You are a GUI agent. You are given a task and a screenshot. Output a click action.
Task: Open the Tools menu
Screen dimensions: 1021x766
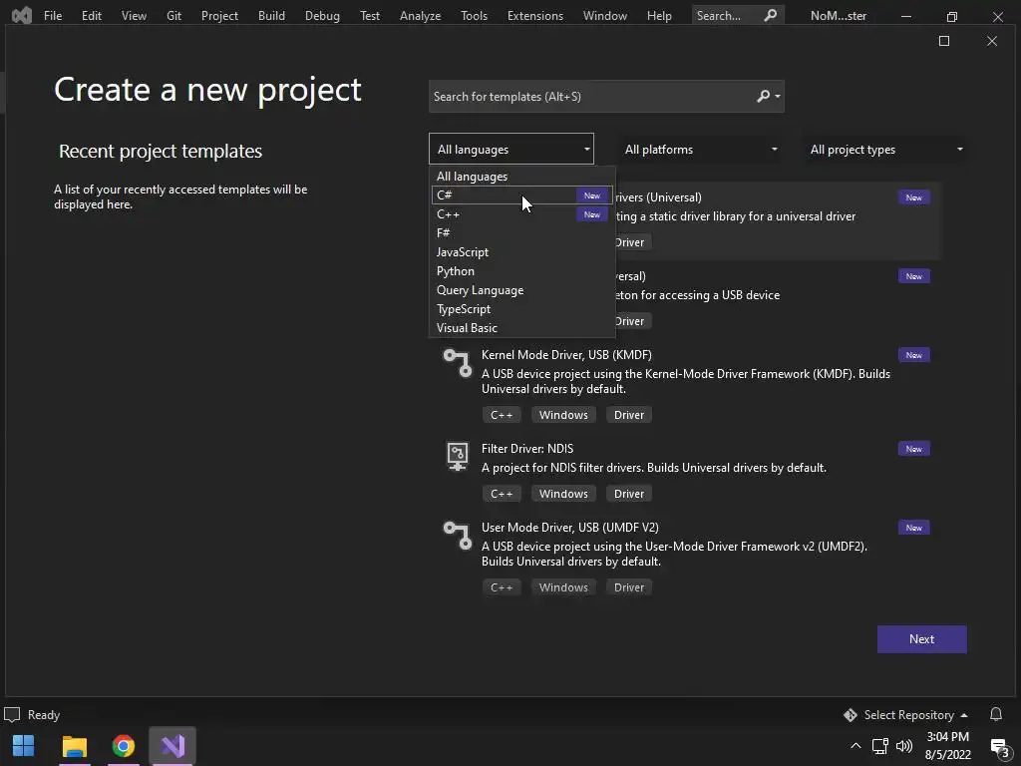click(474, 16)
